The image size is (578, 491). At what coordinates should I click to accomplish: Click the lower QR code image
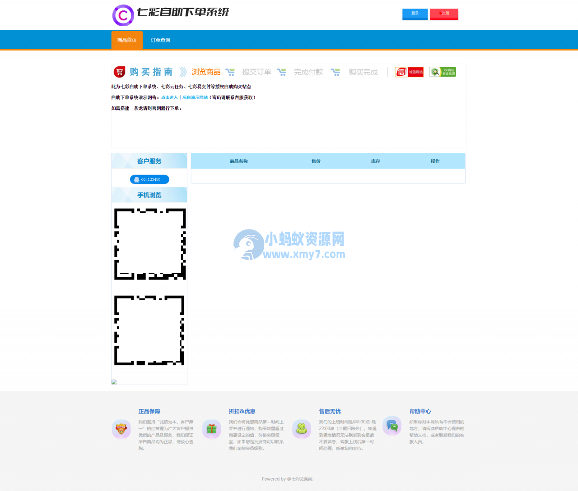tap(149, 330)
